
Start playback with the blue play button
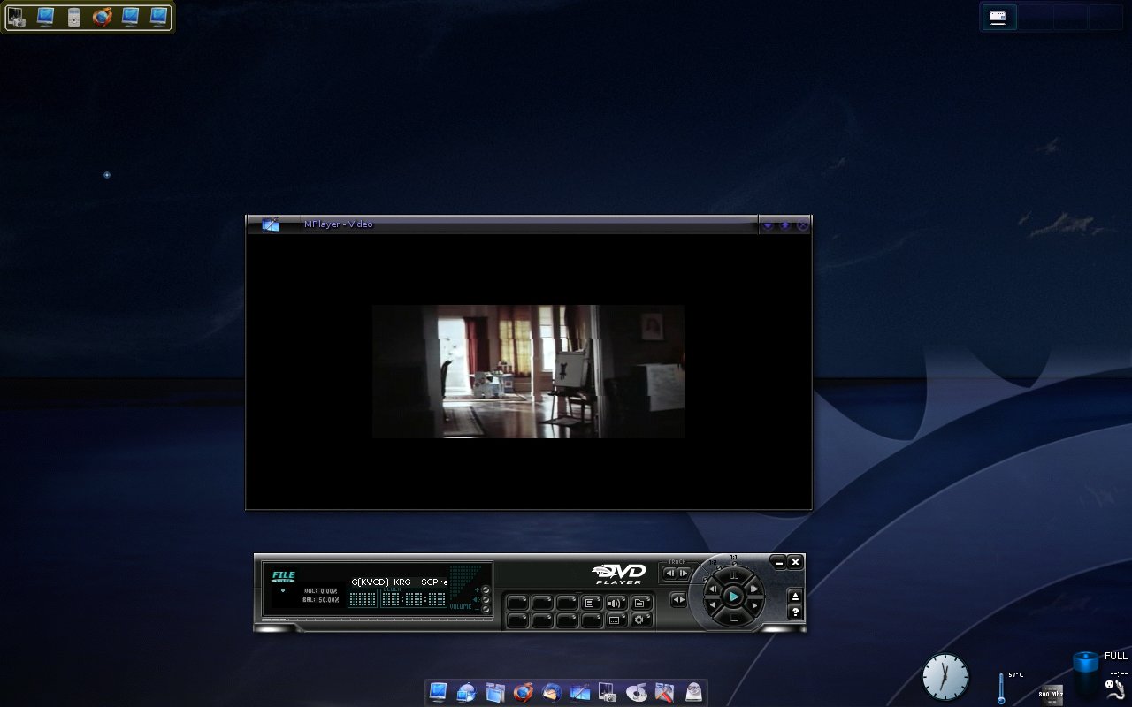coord(733,597)
